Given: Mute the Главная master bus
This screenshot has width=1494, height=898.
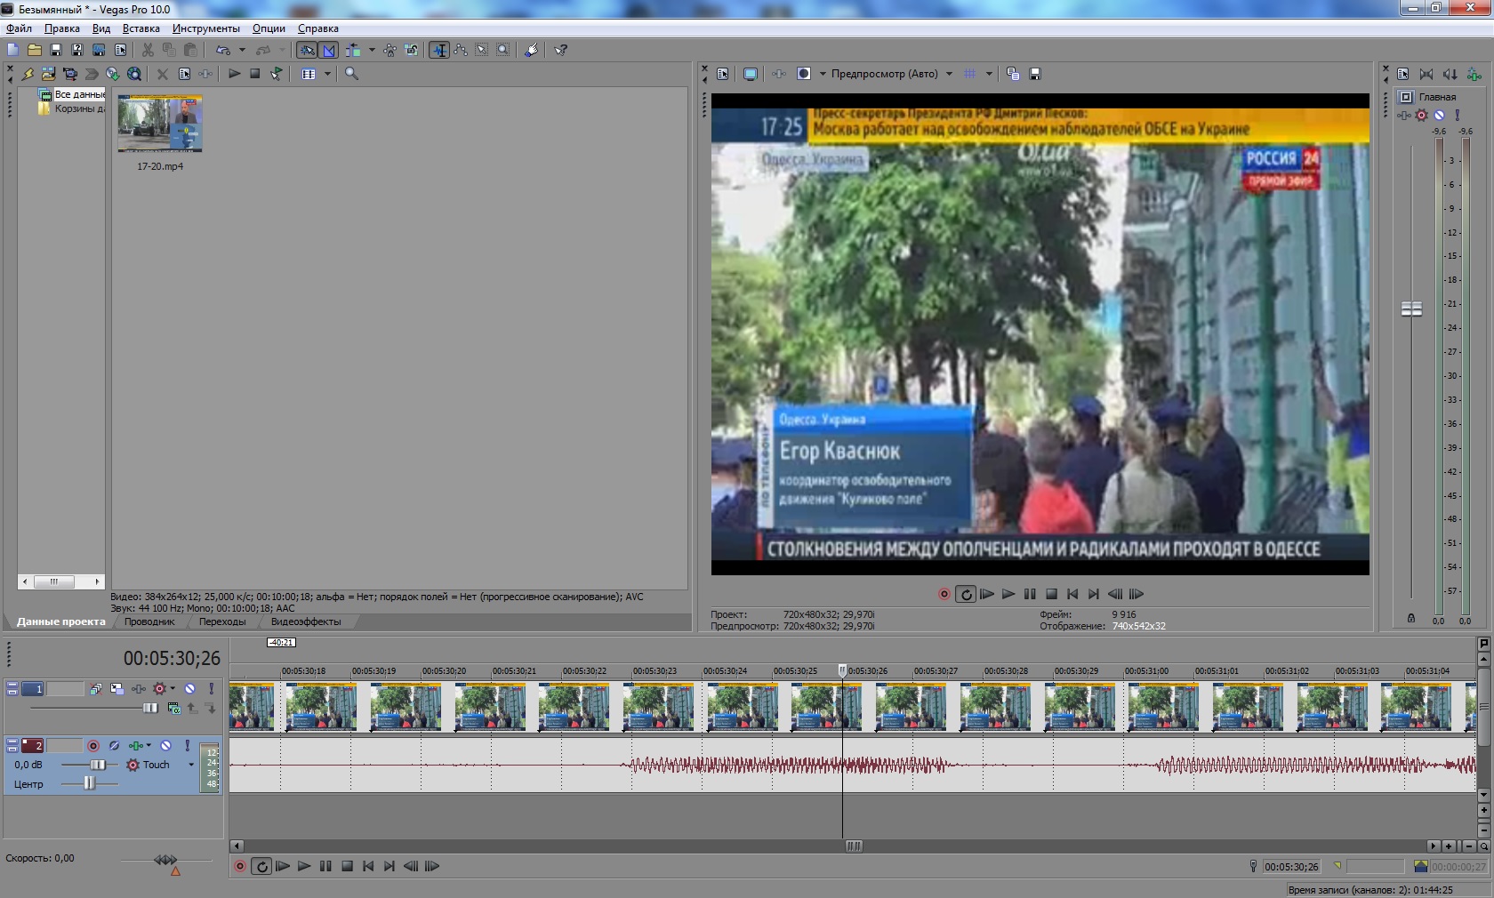Looking at the screenshot, I should click(x=1439, y=115).
